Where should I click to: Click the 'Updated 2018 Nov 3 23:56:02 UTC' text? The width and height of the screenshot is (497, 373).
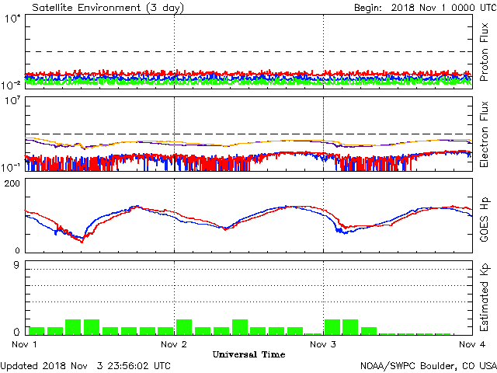pos(85,366)
